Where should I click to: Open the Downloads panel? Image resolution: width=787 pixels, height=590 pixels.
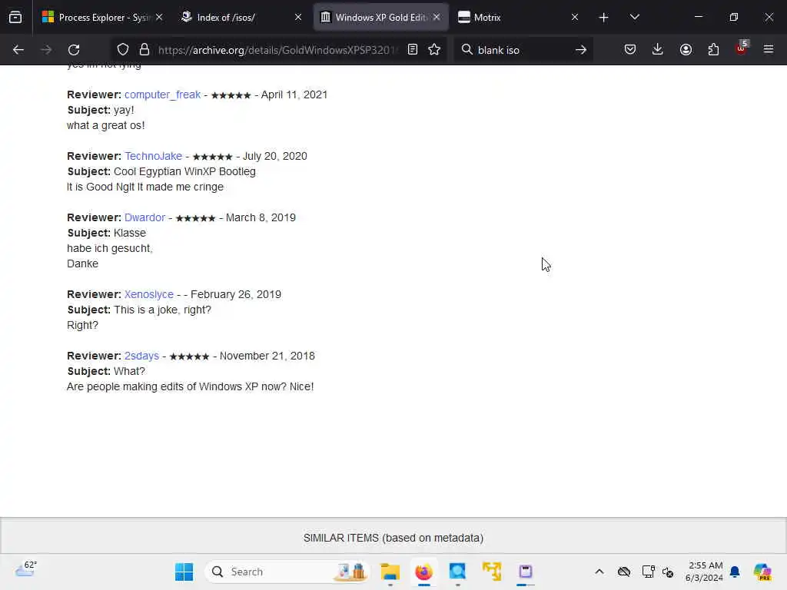(658, 50)
